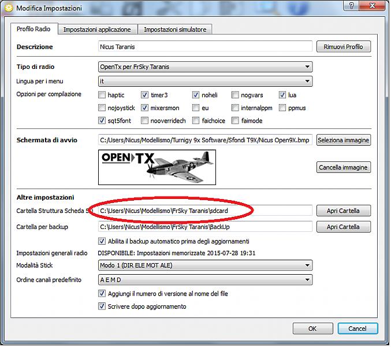Toggle 'Scrivere dopo aggiornamento' checkbox

click(102, 307)
